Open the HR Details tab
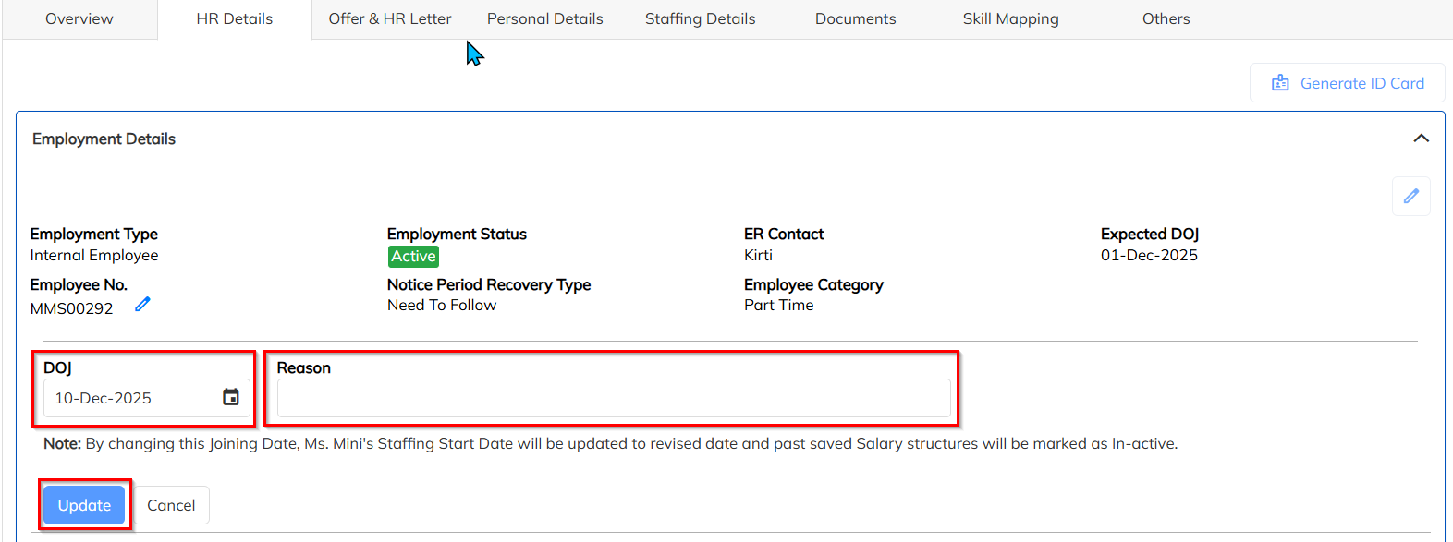Screen dimensions: 1453x542 (x=235, y=18)
